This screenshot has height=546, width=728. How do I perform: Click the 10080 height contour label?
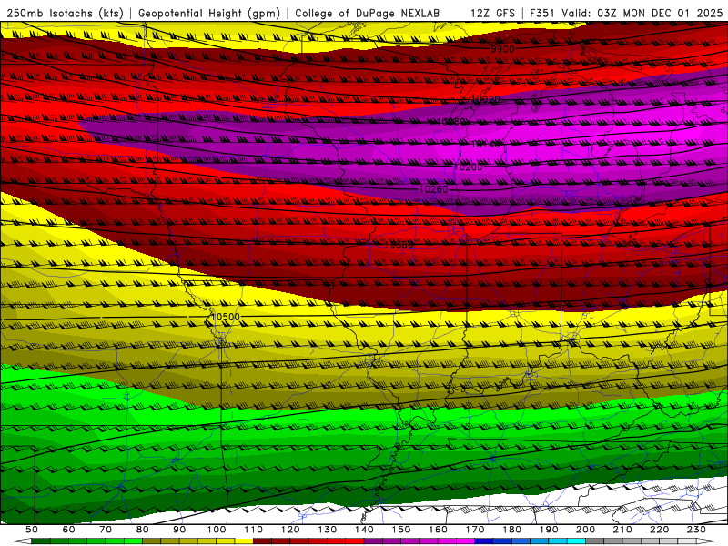pos(450,122)
